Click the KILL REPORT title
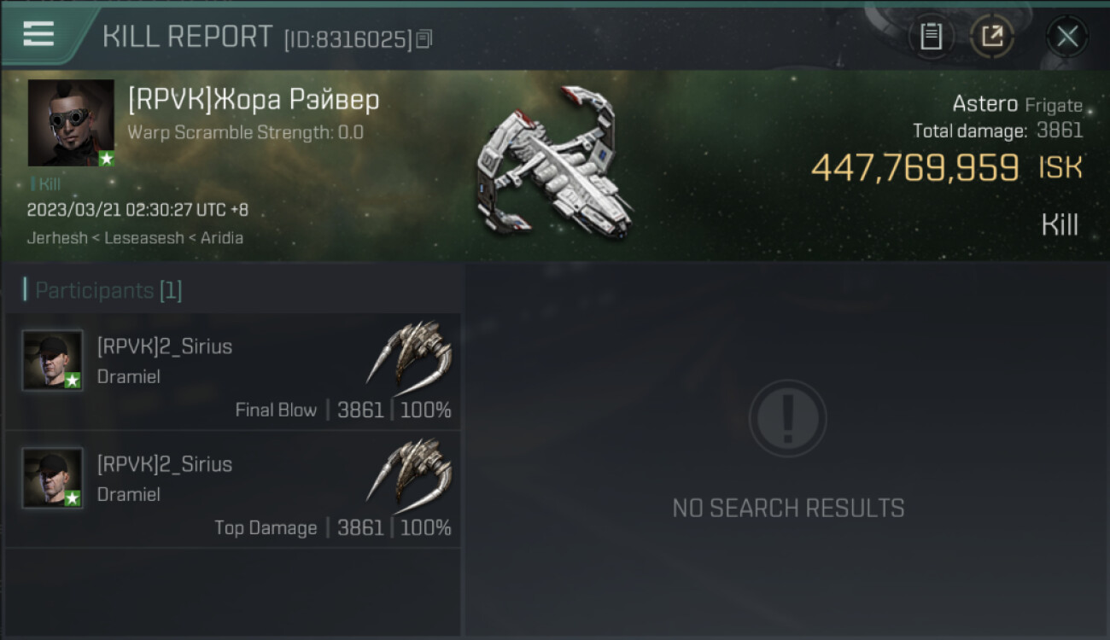 pos(187,37)
